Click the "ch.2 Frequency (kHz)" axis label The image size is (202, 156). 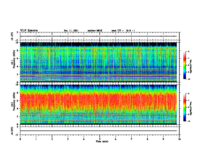click(14, 101)
